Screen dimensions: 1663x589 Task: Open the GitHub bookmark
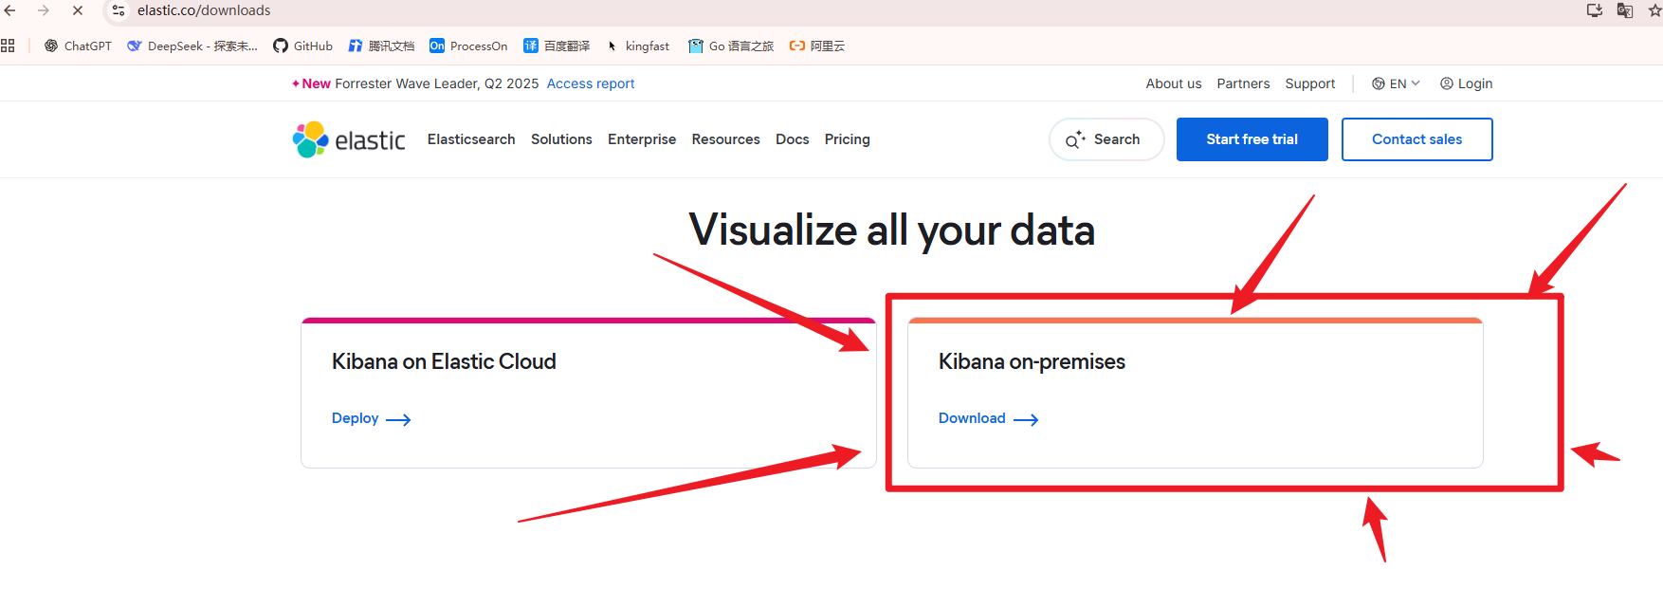302,46
